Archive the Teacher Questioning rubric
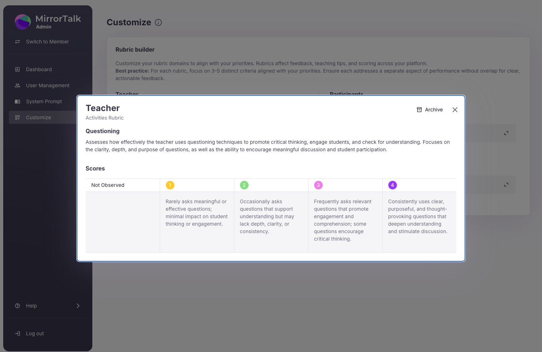542x352 pixels. click(430, 110)
